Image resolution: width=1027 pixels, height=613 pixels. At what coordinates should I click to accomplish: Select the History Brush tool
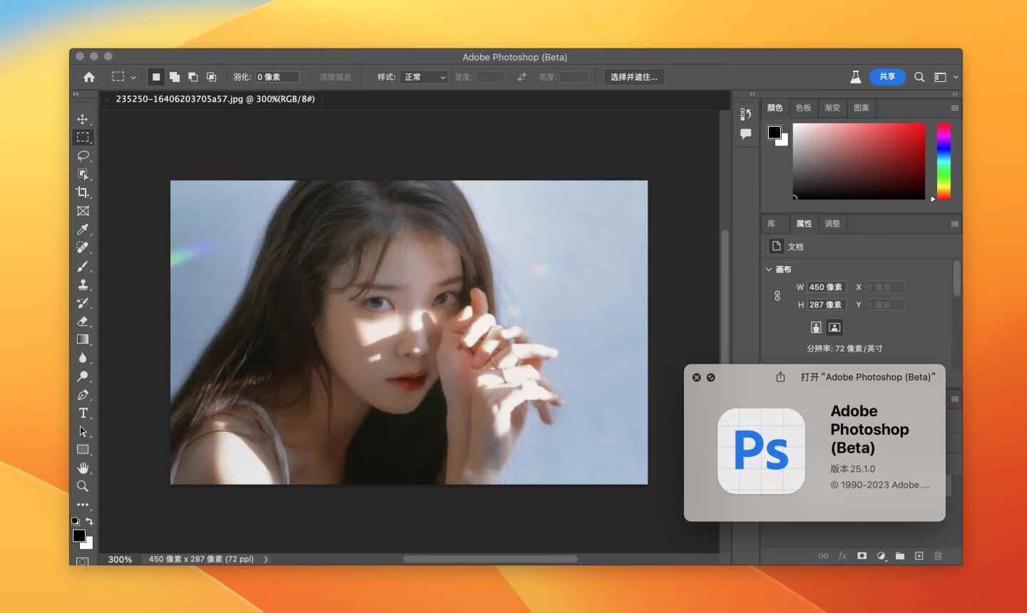point(83,303)
